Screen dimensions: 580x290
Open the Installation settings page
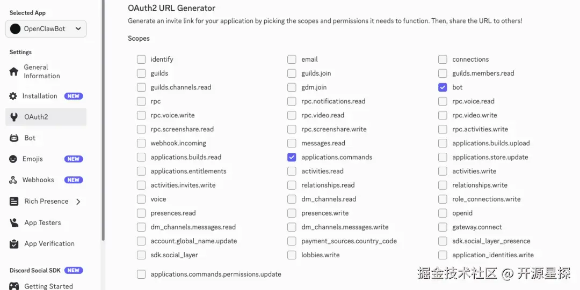pyautogui.click(x=40, y=96)
